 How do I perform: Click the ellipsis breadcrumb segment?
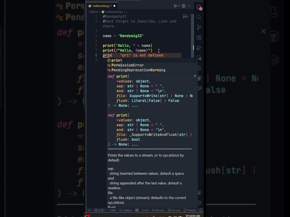click(x=127, y=12)
